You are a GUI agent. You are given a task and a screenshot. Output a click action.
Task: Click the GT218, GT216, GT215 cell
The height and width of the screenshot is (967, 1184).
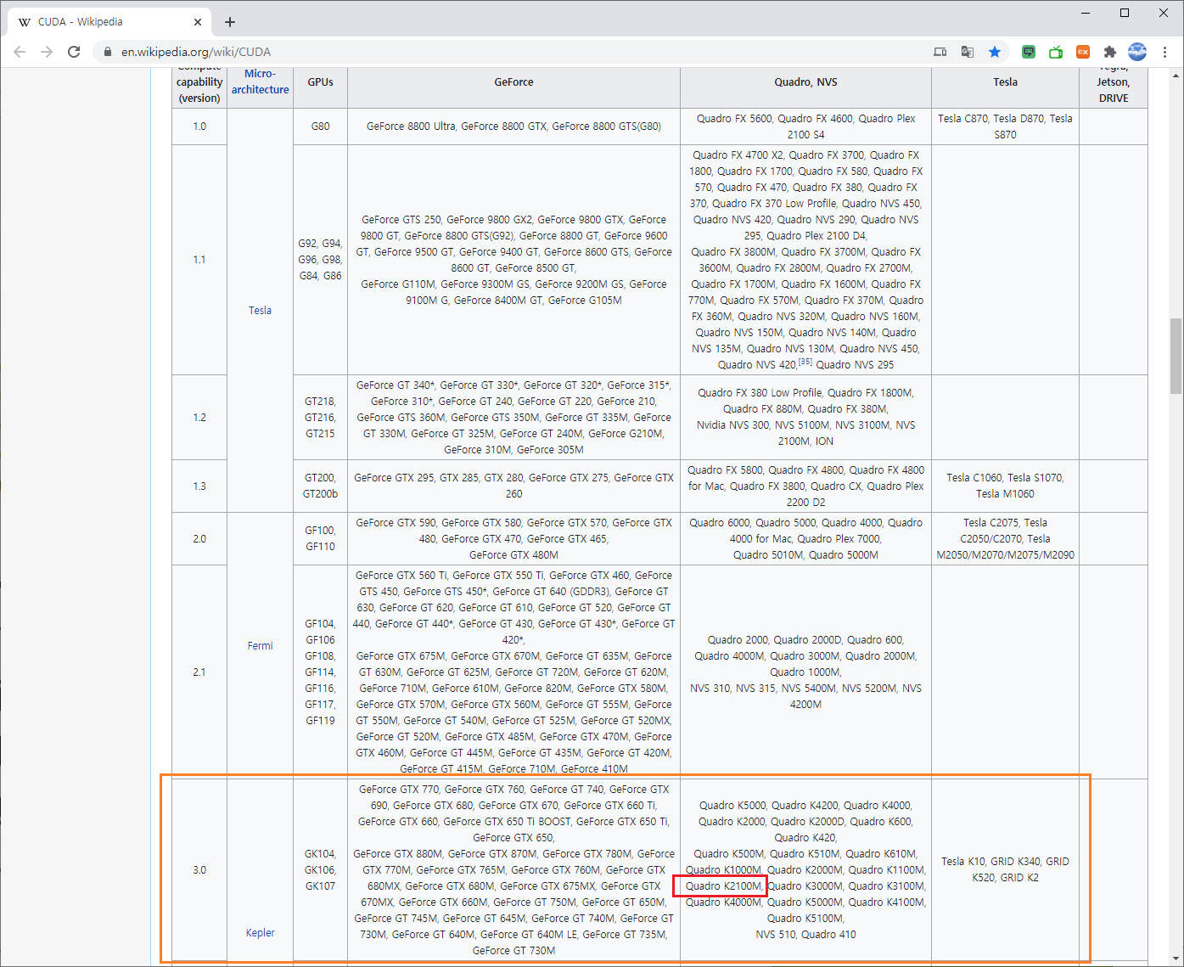(320, 418)
